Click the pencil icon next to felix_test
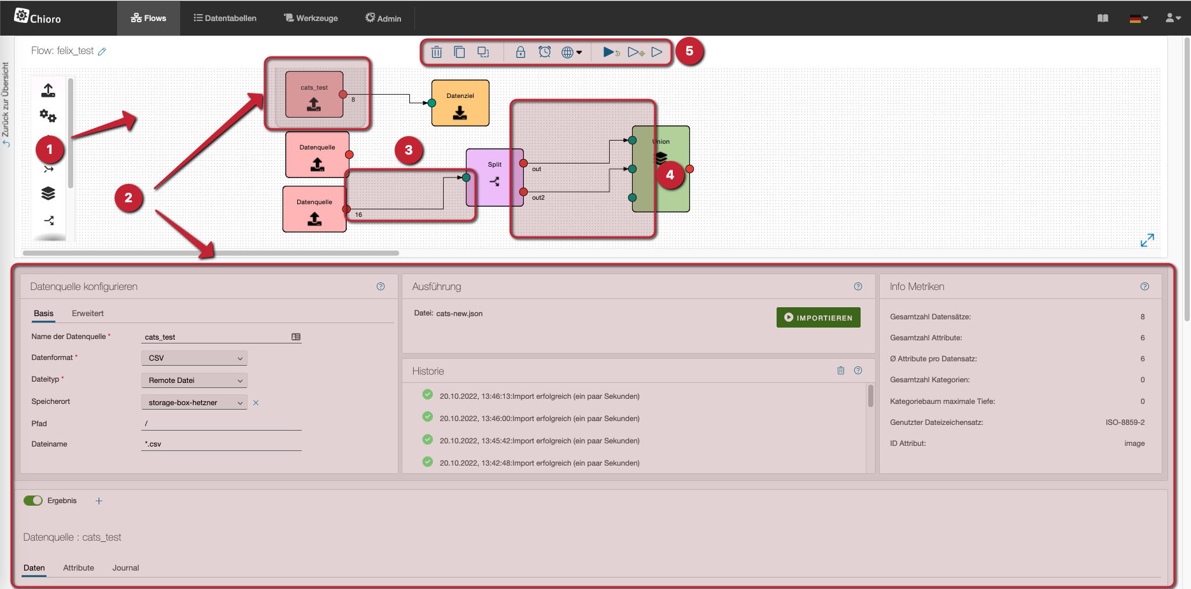 pos(102,52)
